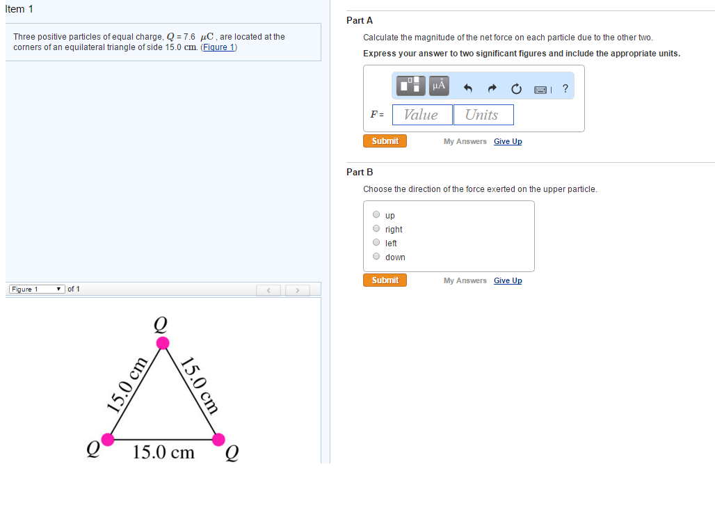Click the redo arrow in the answer toolbar
The image size is (715, 517).
click(492, 88)
